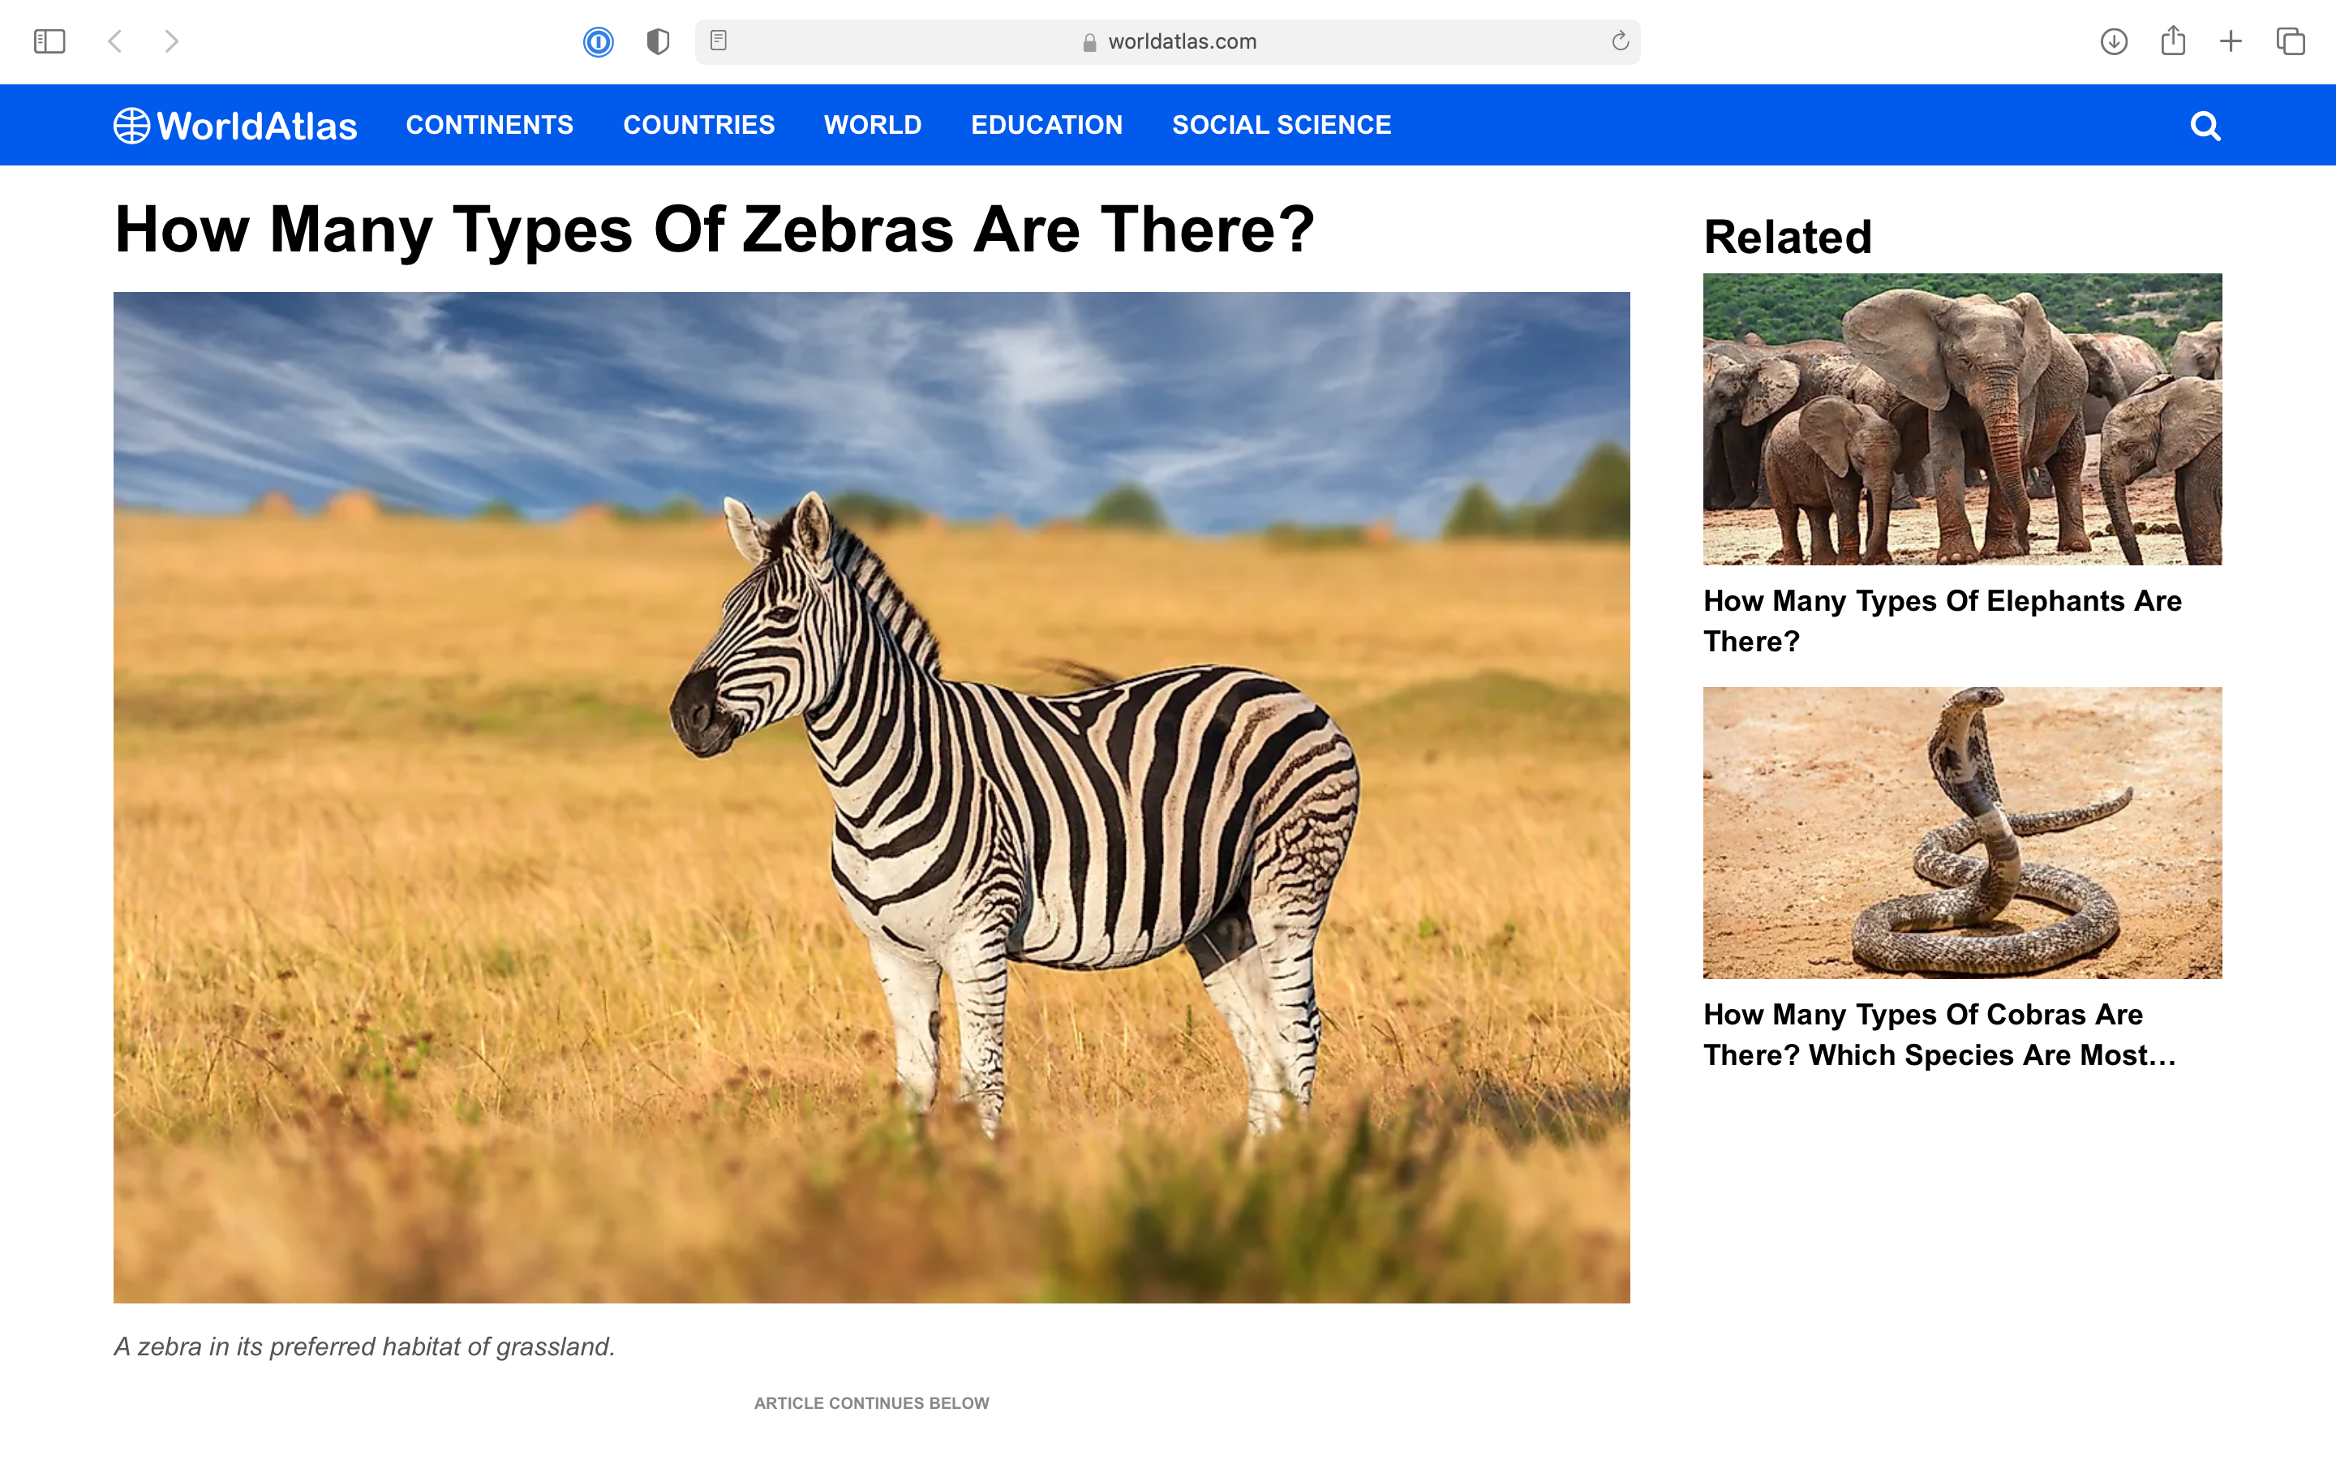Go forward to the next page

171,41
